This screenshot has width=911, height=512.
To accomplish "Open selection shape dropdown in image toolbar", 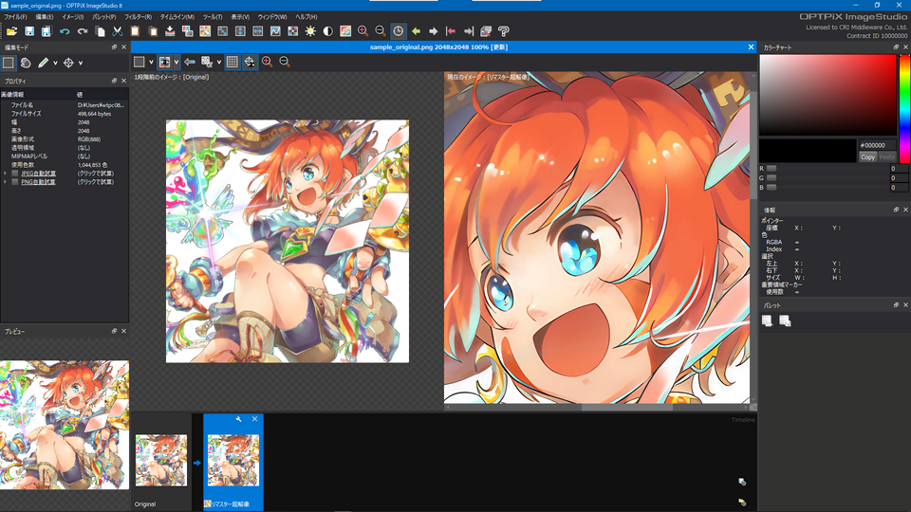I will click(151, 63).
